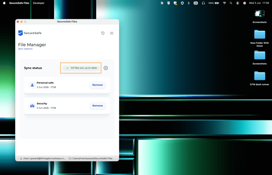Select the Screenshots stack on desktop
Viewport: 272px width, 175px height.
(x=260, y=17)
